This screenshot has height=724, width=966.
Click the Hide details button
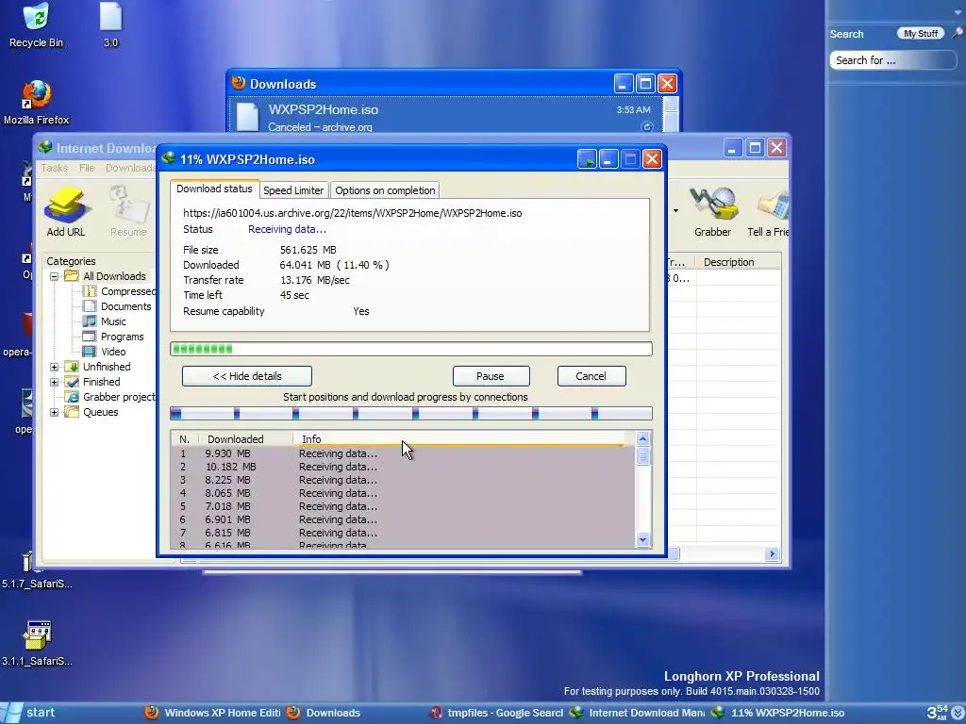(246, 376)
